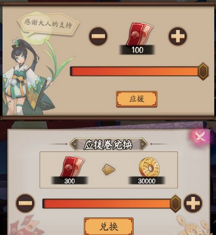Click the middle of the exchange slider bar
The image size is (216, 235).
point(108,204)
